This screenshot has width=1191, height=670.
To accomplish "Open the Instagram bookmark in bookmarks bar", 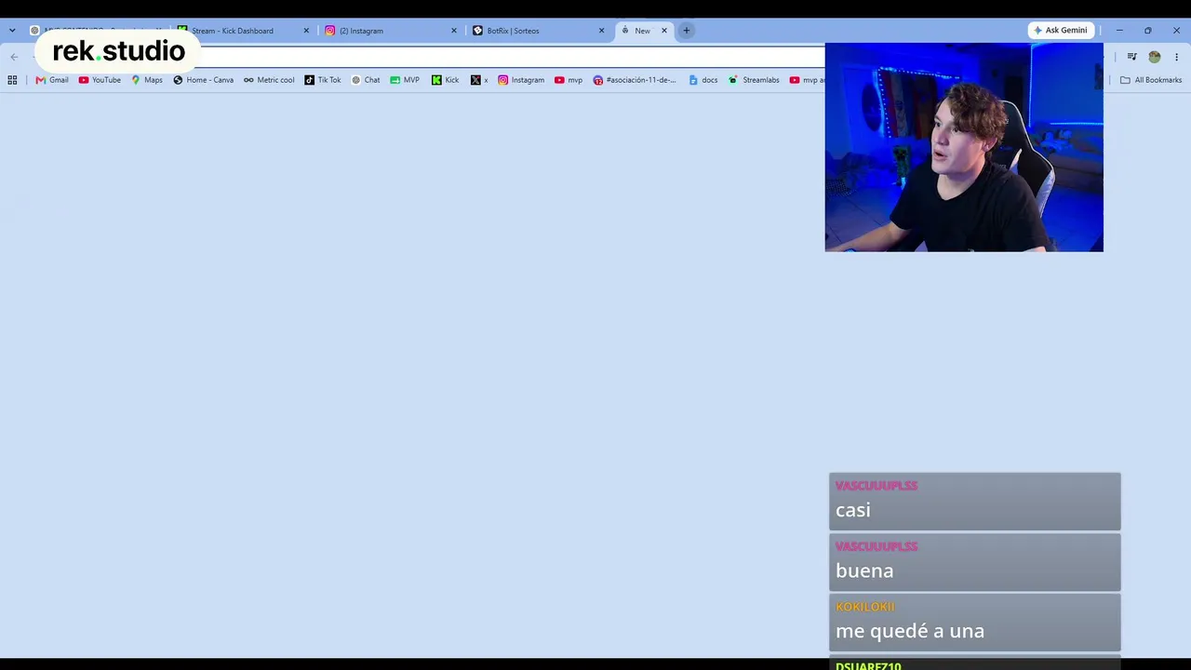I will (521, 80).
